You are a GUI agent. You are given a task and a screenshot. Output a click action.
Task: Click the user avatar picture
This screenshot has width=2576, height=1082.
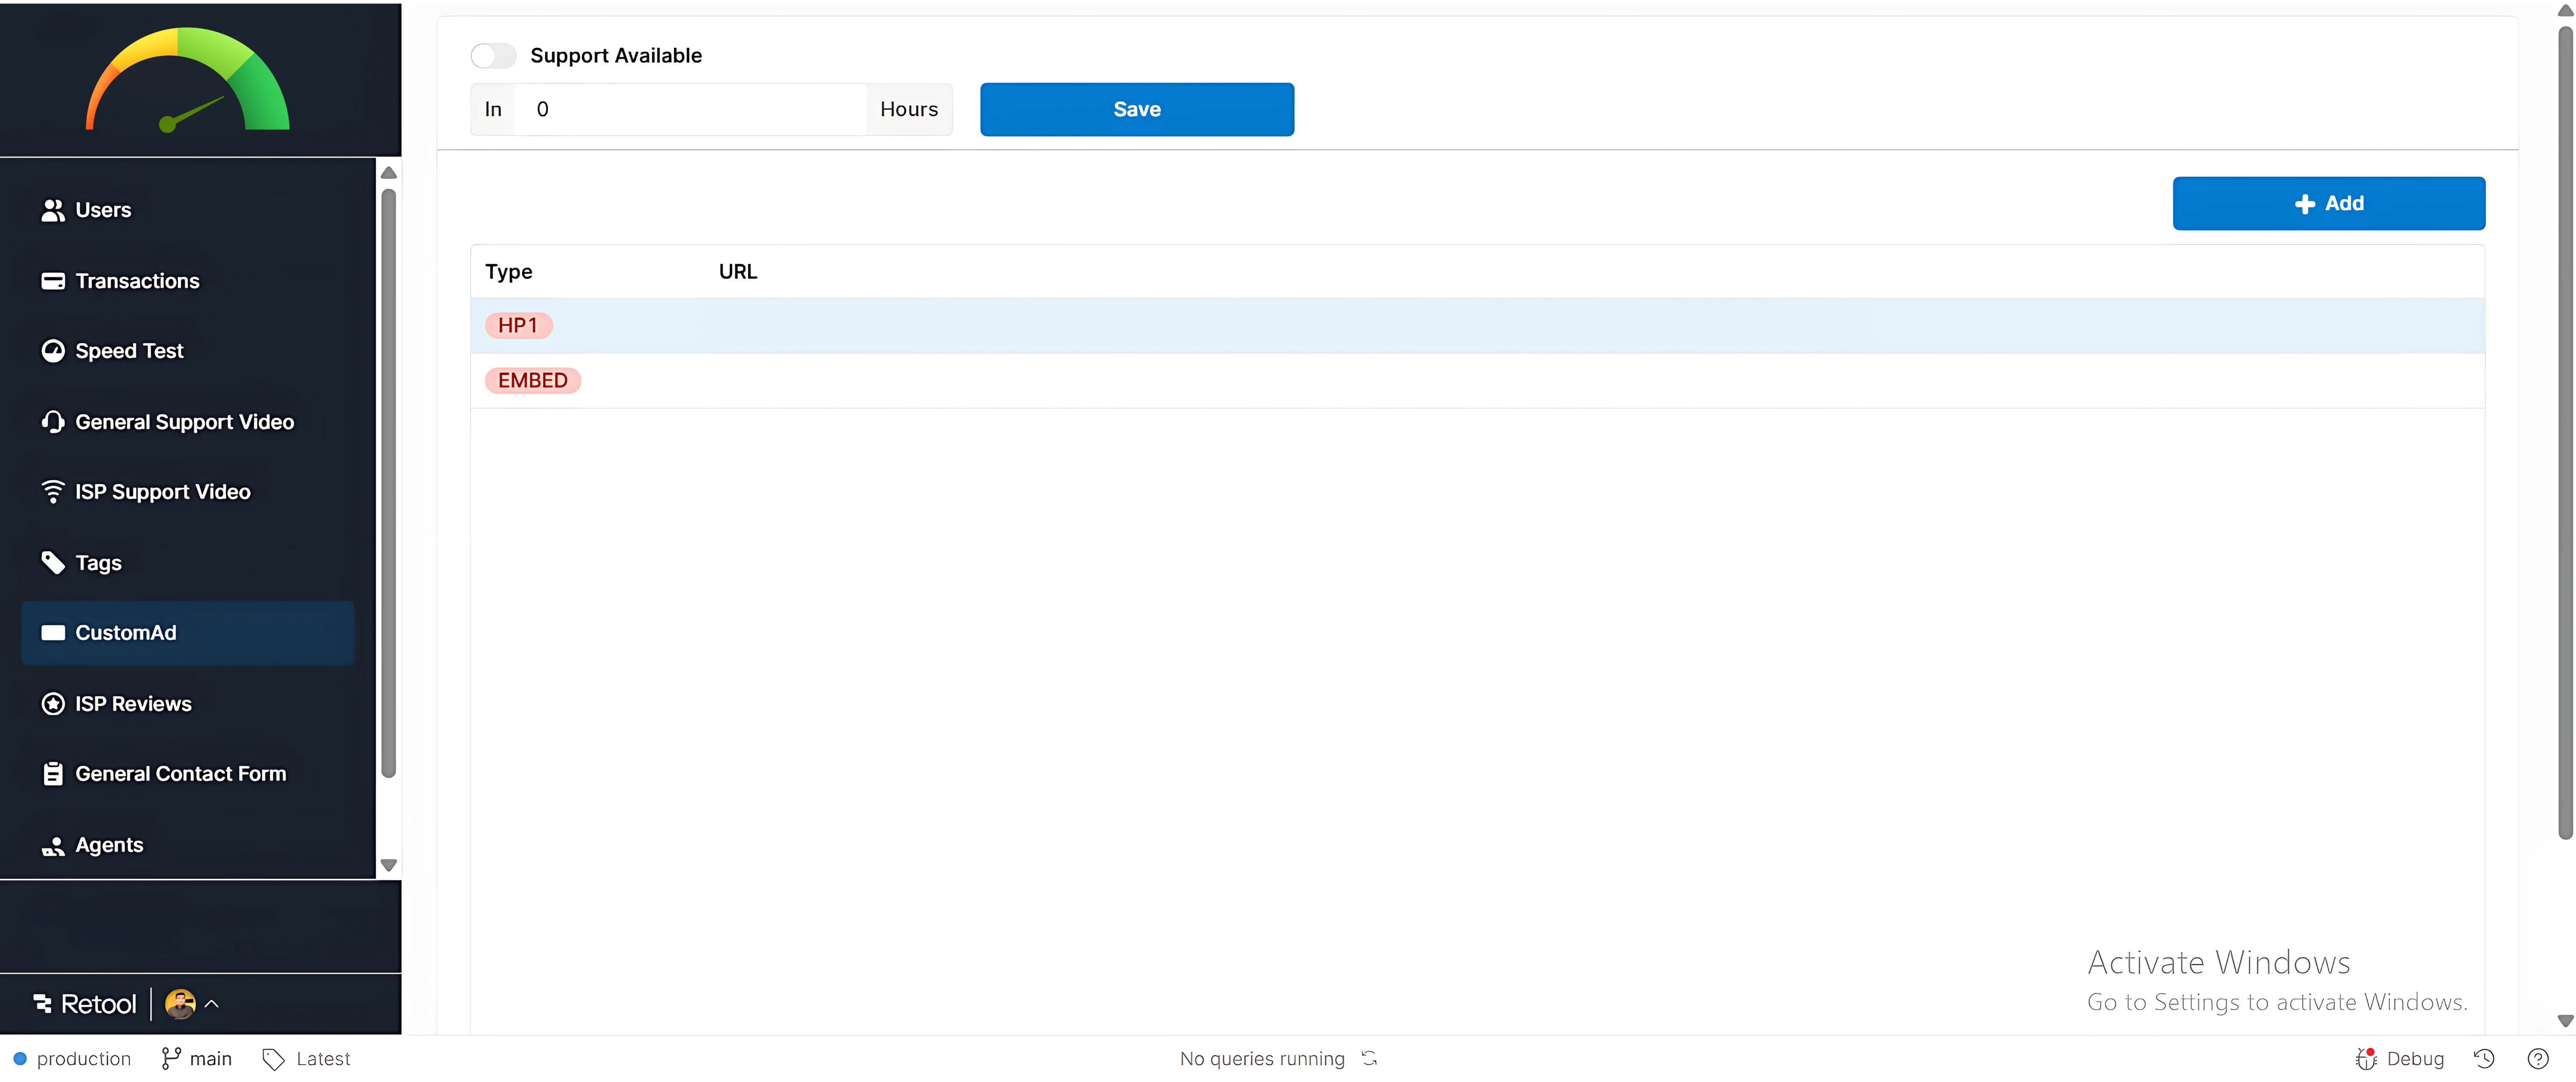pyautogui.click(x=180, y=1004)
